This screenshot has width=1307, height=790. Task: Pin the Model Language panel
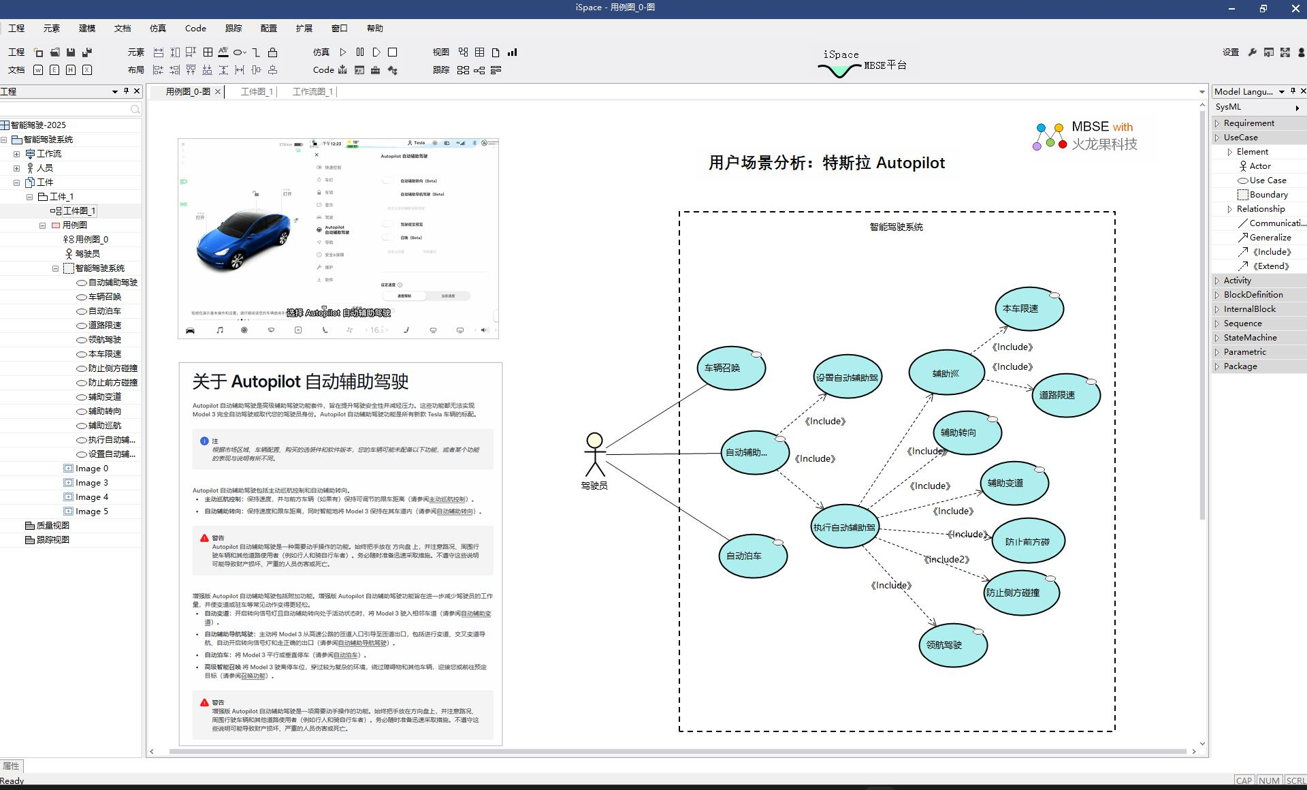[1293, 91]
